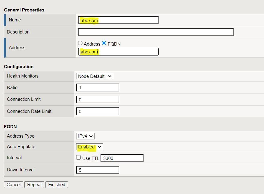
Task: Enable the Use TTL checkbox
Action: [x=79, y=157]
